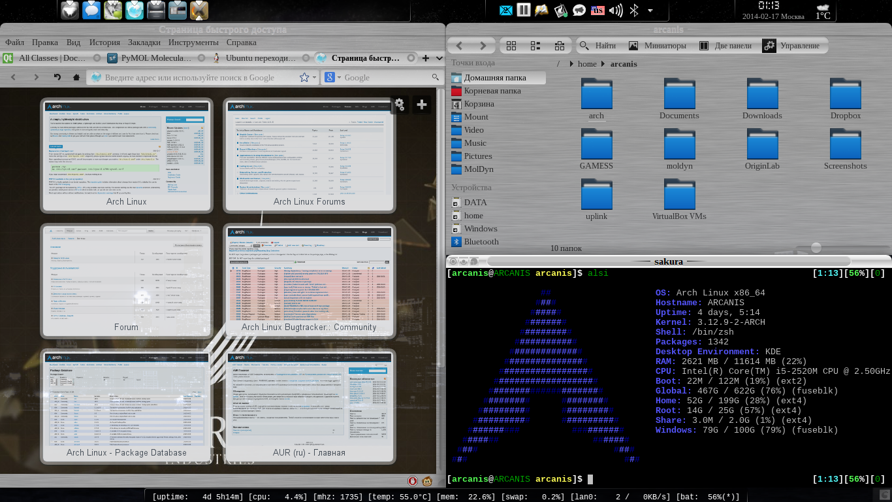Launch the globe web browser from top launcher
892x502 pixels.
coord(134,10)
